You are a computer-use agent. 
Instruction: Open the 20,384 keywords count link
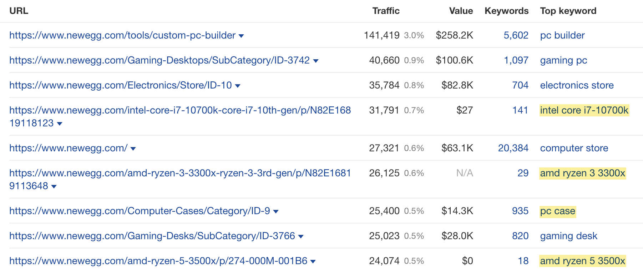(513, 148)
